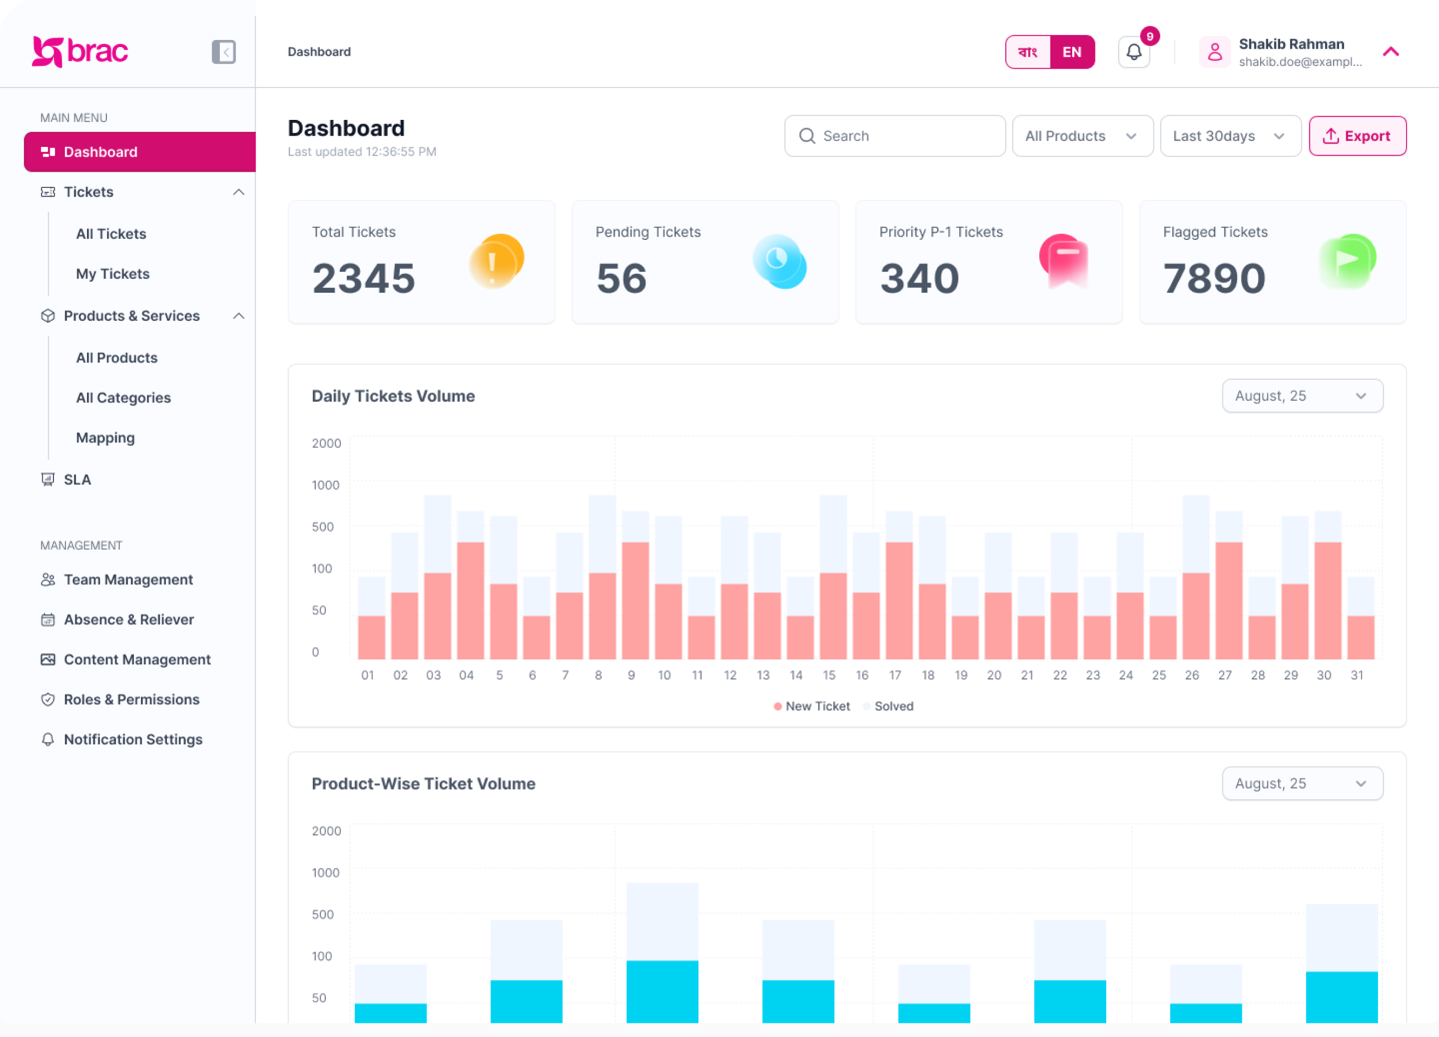Toggle the New Ticket series visibility
Viewport: 1439px width, 1037px height.
click(818, 706)
